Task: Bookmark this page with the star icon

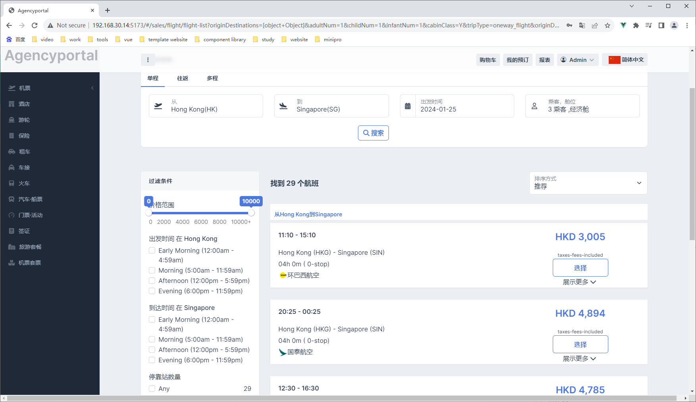Action: click(x=607, y=25)
